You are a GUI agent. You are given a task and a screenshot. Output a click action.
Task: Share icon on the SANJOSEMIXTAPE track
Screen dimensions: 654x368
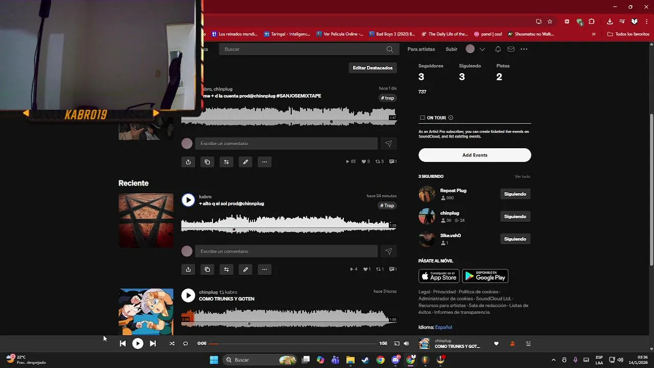click(188, 162)
